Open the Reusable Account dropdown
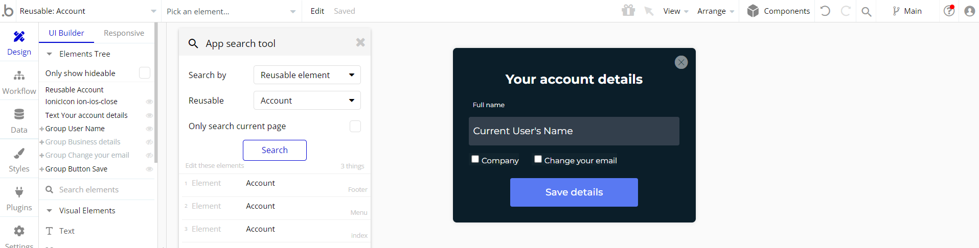 click(x=307, y=101)
